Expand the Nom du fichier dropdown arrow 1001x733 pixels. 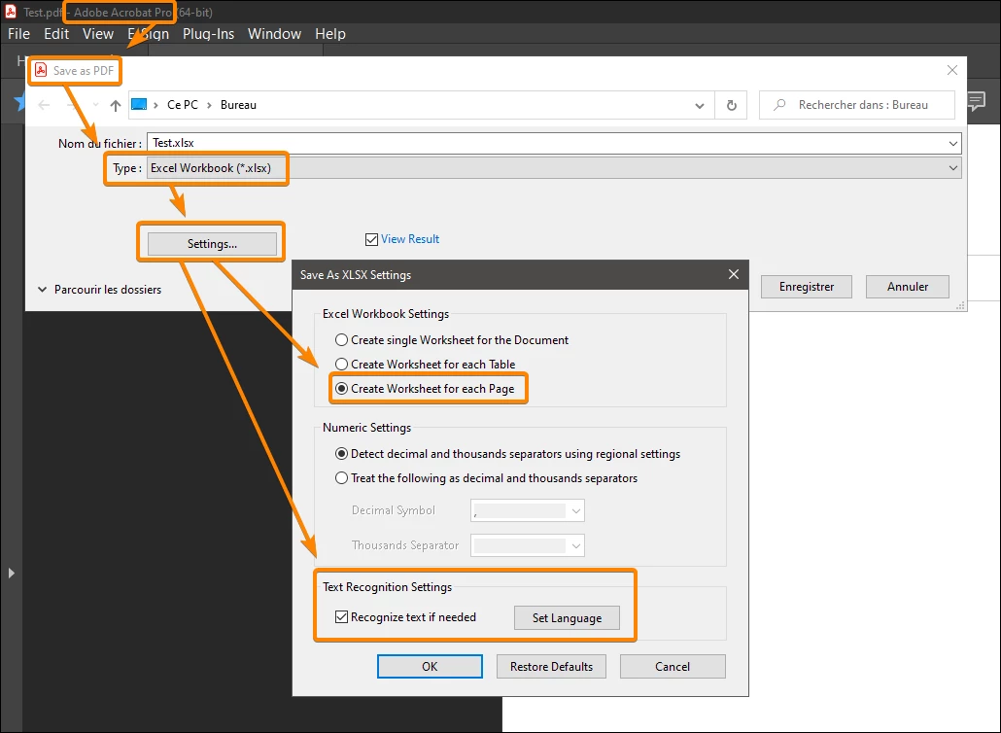tap(953, 144)
